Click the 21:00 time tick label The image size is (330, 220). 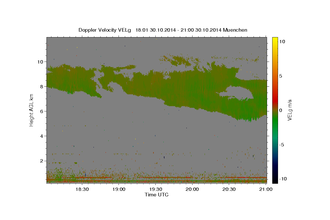266,189
